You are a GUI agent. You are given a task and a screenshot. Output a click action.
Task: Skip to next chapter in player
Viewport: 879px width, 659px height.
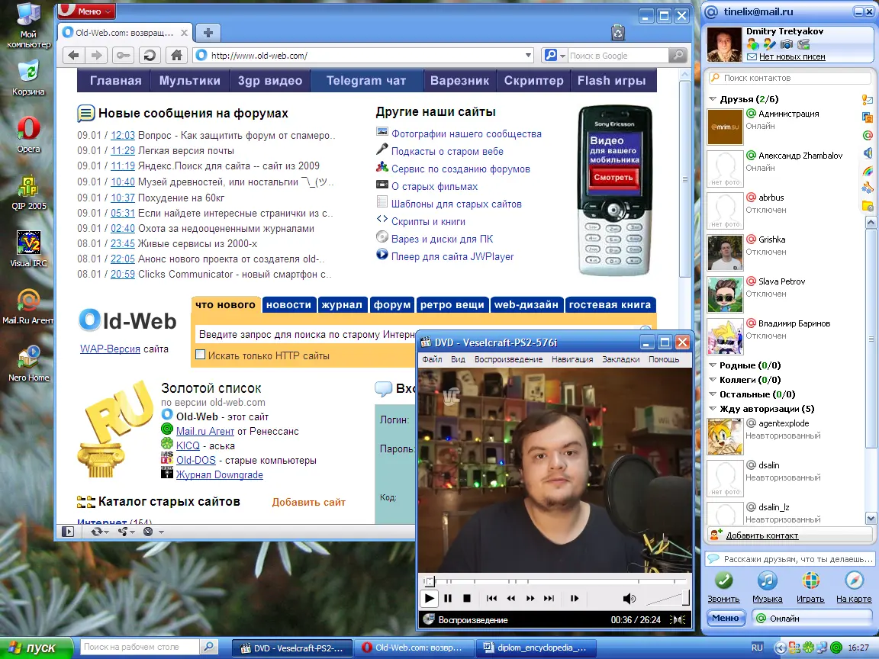[x=549, y=598]
